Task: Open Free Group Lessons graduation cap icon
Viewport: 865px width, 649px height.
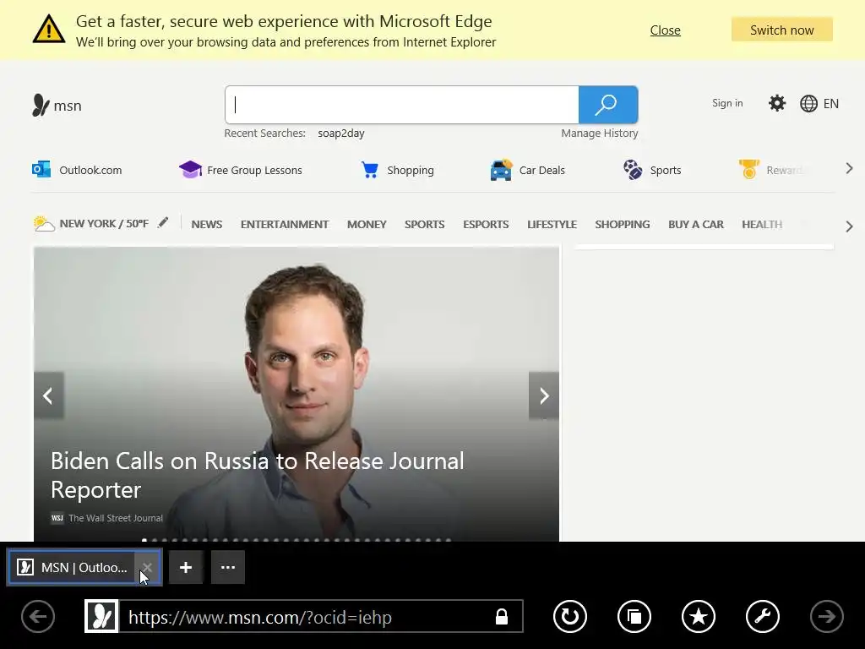Action: pyautogui.click(x=190, y=169)
